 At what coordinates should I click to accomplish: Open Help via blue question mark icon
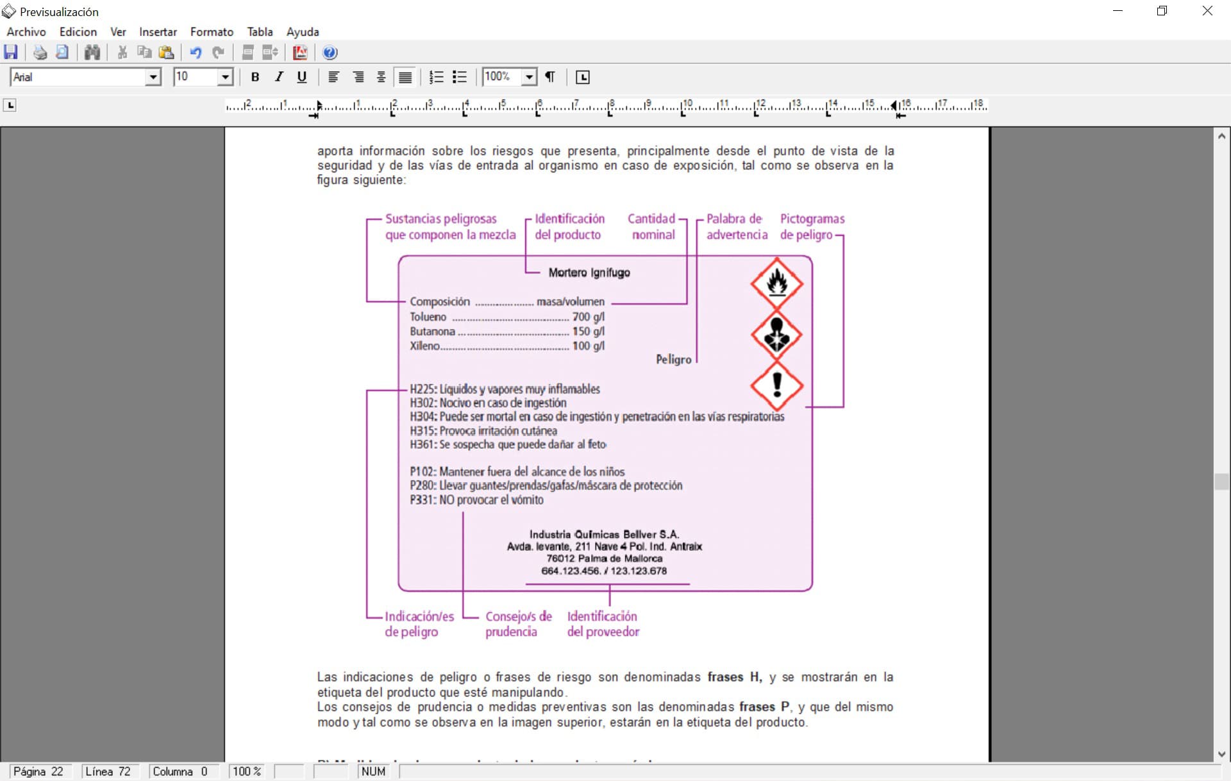[x=330, y=53]
